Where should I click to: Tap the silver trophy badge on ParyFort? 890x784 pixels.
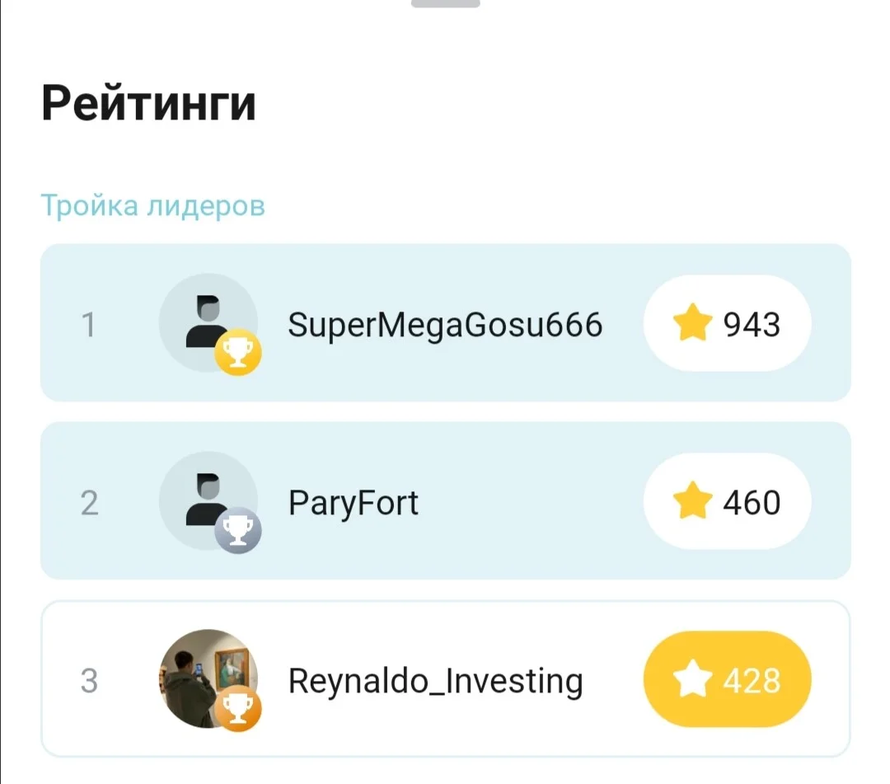coord(238,530)
